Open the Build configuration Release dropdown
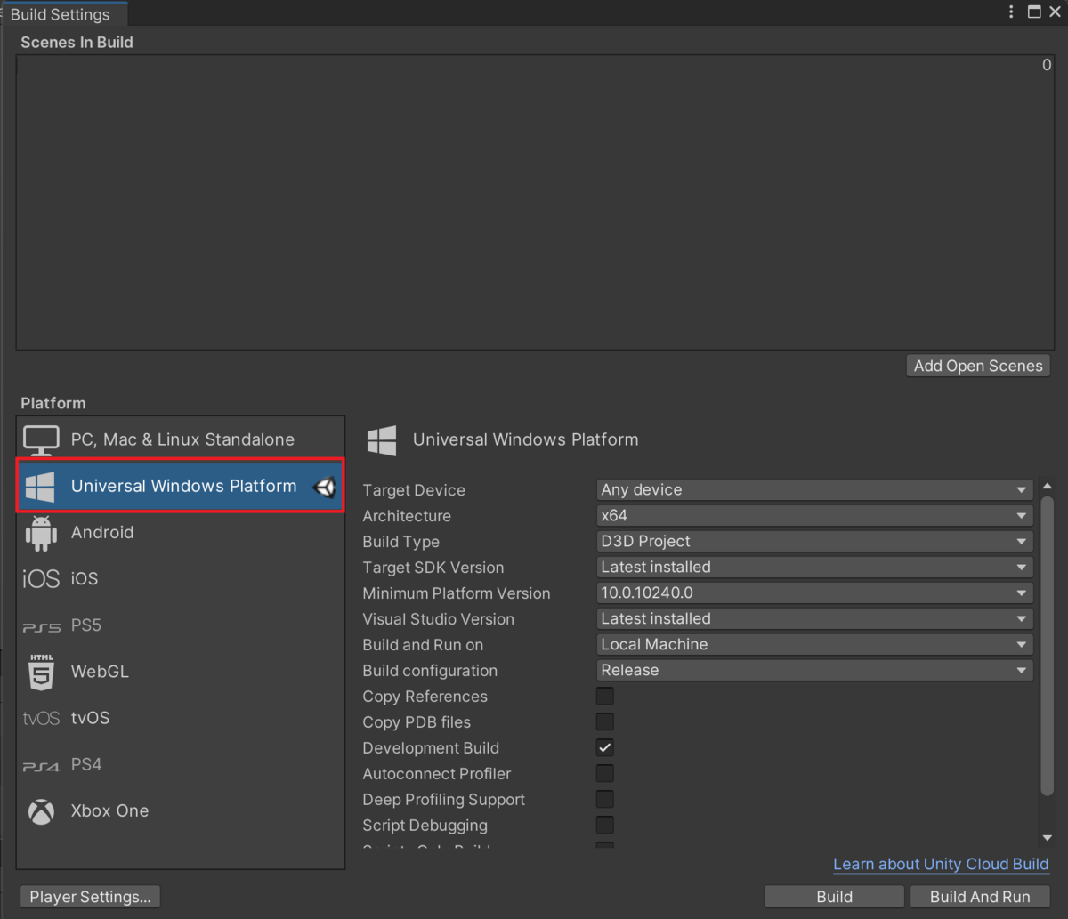This screenshot has width=1068, height=919. tap(814, 671)
